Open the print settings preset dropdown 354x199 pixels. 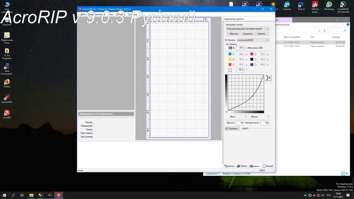[x=248, y=29]
